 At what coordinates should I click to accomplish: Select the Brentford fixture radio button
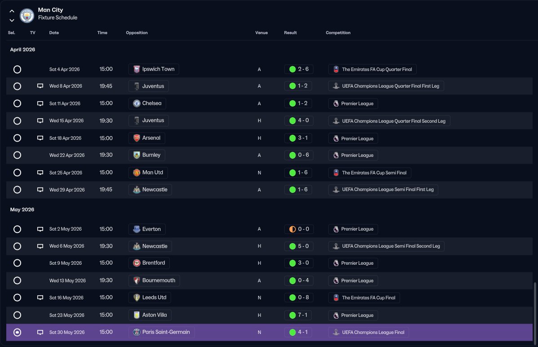tap(17, 263)
